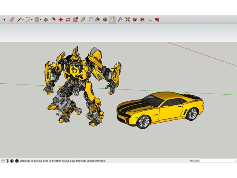
Task: Click the credits status bar icon
Action: coord(7,161)
